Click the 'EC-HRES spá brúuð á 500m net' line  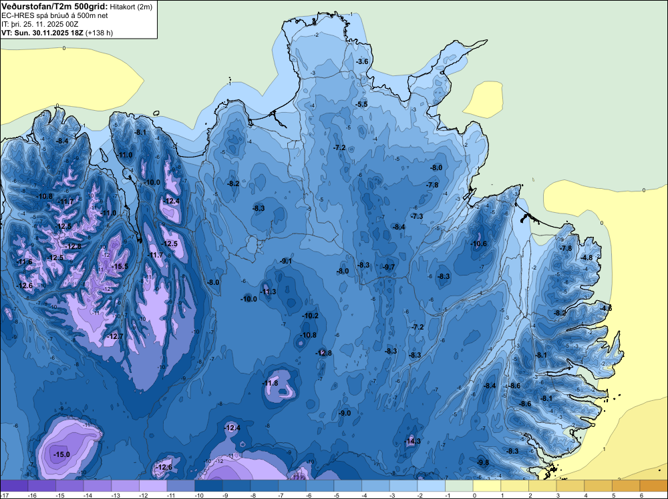[x=55, y=16]
